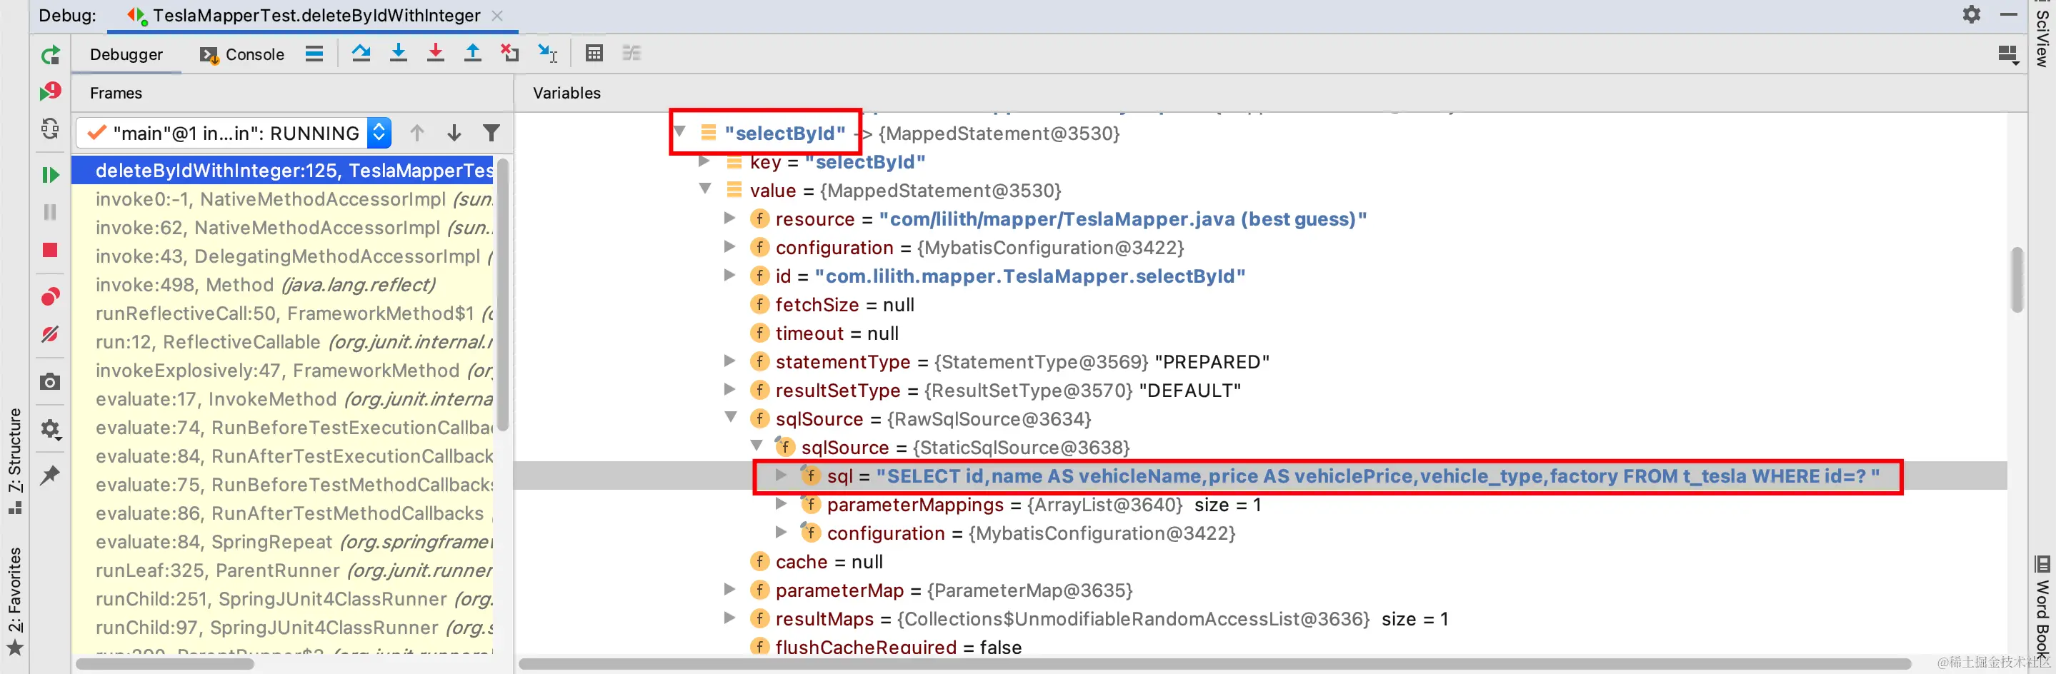
Task: Open the View Breakpoints dialog
Action: coord(50,297)
